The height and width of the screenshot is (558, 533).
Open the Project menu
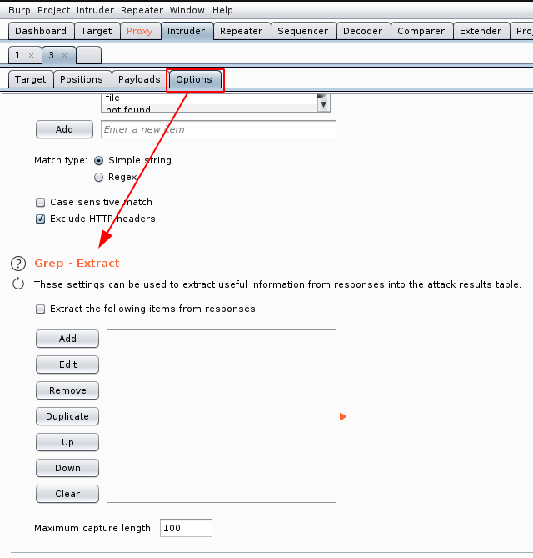click(x=53, y=10)
